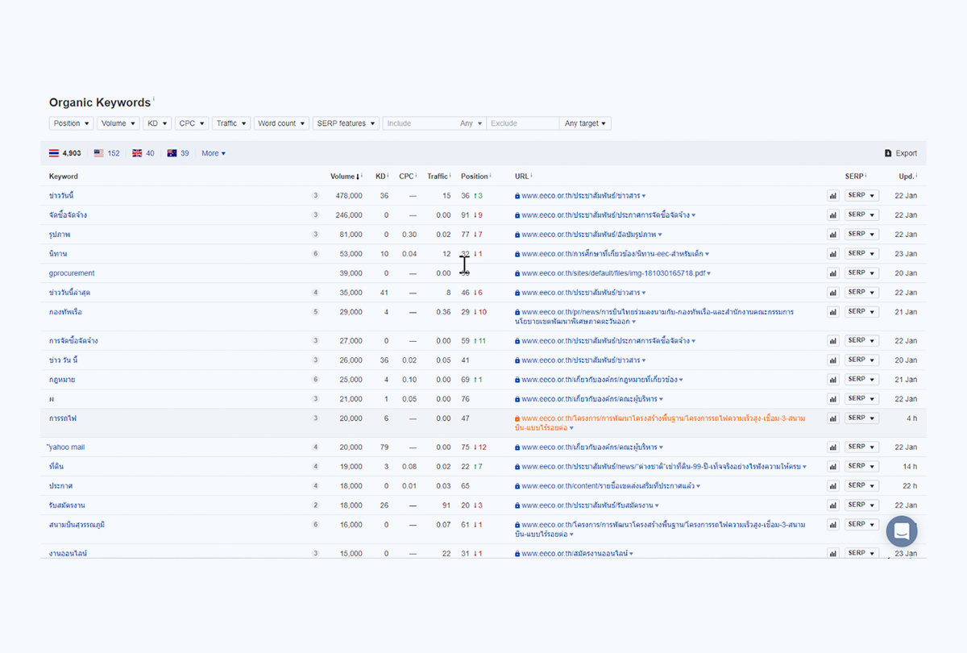Viewport: 967px width, 653px height.
Task: Click the chart icon in the yahoo mail row
Action: [832, 447]
